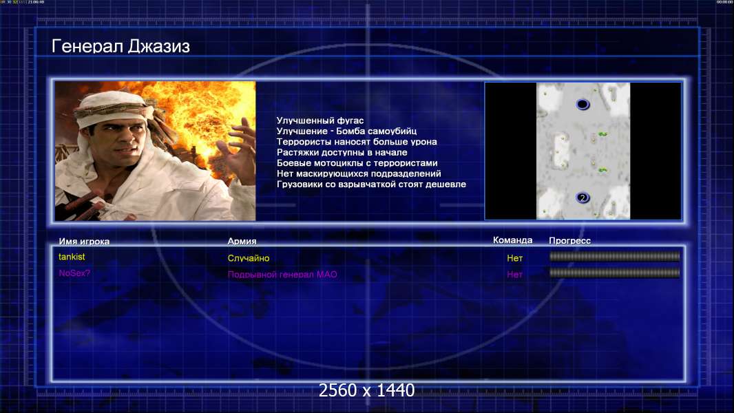This screenshot has height=413, width=734.
Task: Click the General Джазиз portrait image
Action: tap(155, 151)
